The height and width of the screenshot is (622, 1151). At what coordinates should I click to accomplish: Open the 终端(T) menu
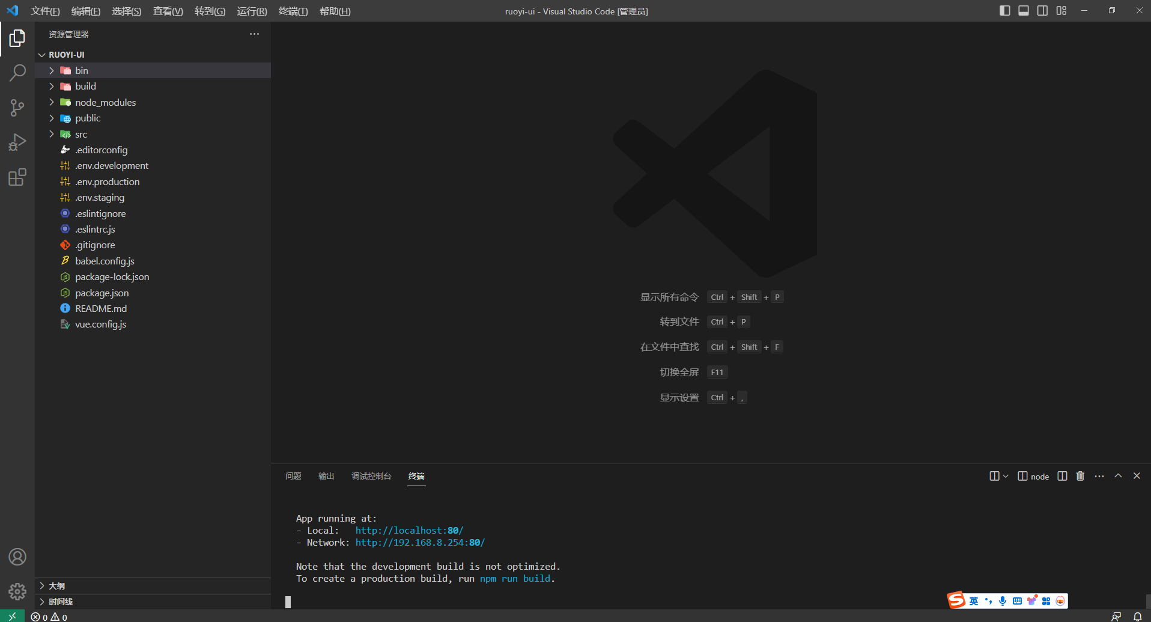[293, 11]
